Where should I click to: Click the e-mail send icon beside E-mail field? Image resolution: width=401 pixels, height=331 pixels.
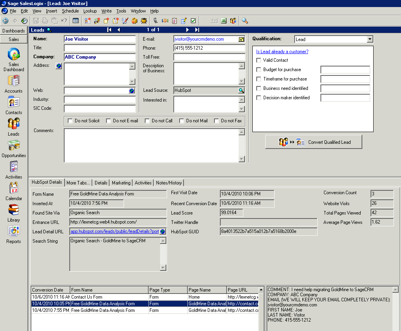point(241,39)
